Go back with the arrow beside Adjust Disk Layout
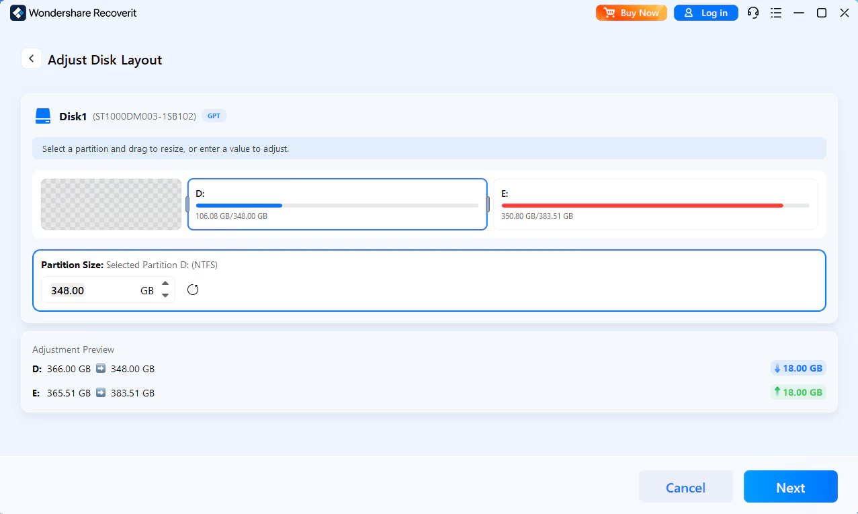Viewport: 858px width, 514px height. tap(31, 58)
